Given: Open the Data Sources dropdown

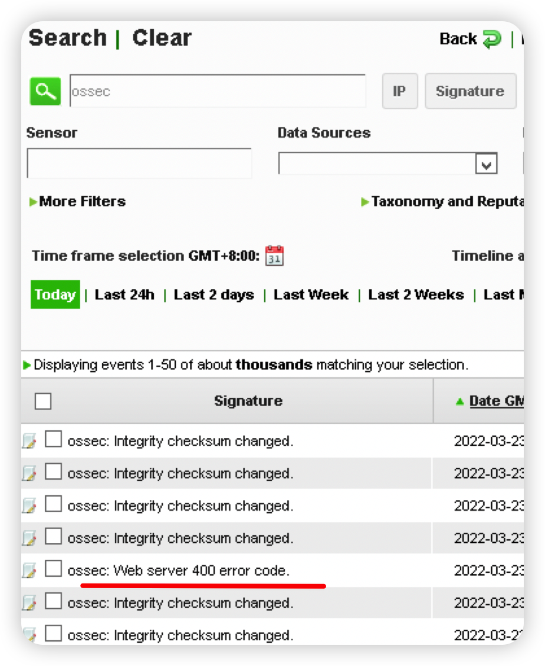Looking at the screenshot, I should (x=487, y=163).
